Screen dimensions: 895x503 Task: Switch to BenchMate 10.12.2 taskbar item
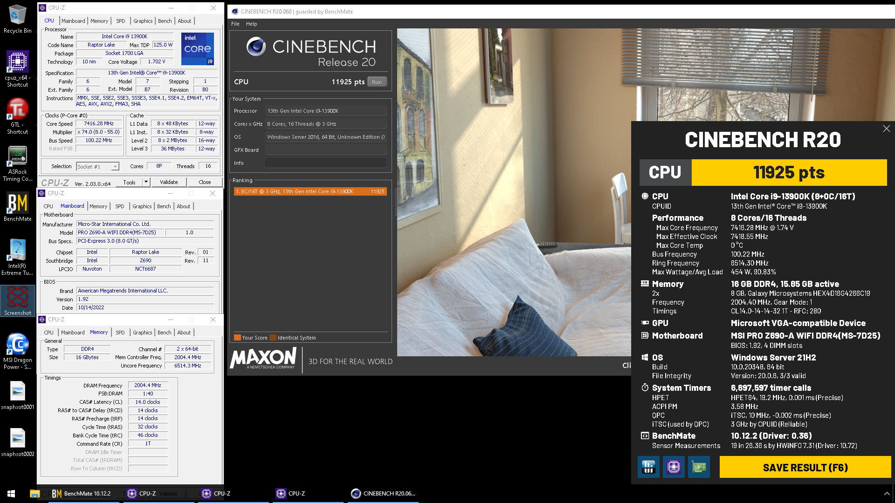(82, 494)
